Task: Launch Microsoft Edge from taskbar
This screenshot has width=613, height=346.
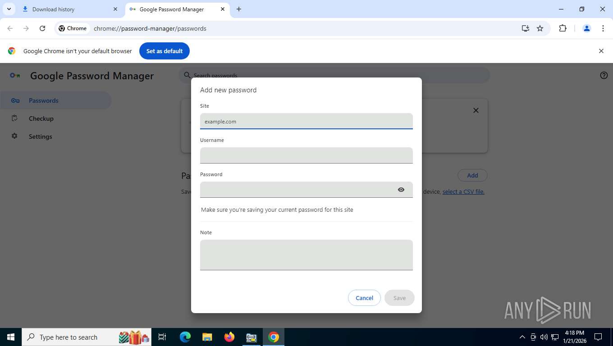Action: 185,337
